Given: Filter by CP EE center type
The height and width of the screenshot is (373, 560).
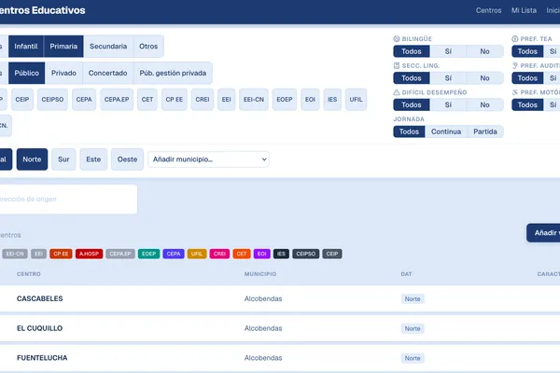Looking at the screenshot, I should tap(175, 100).
